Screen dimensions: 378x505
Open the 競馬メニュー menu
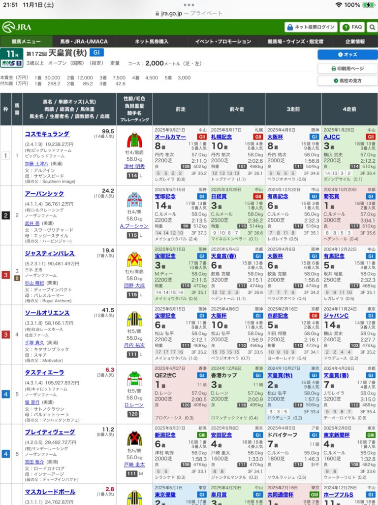click(x=27, y=41)
